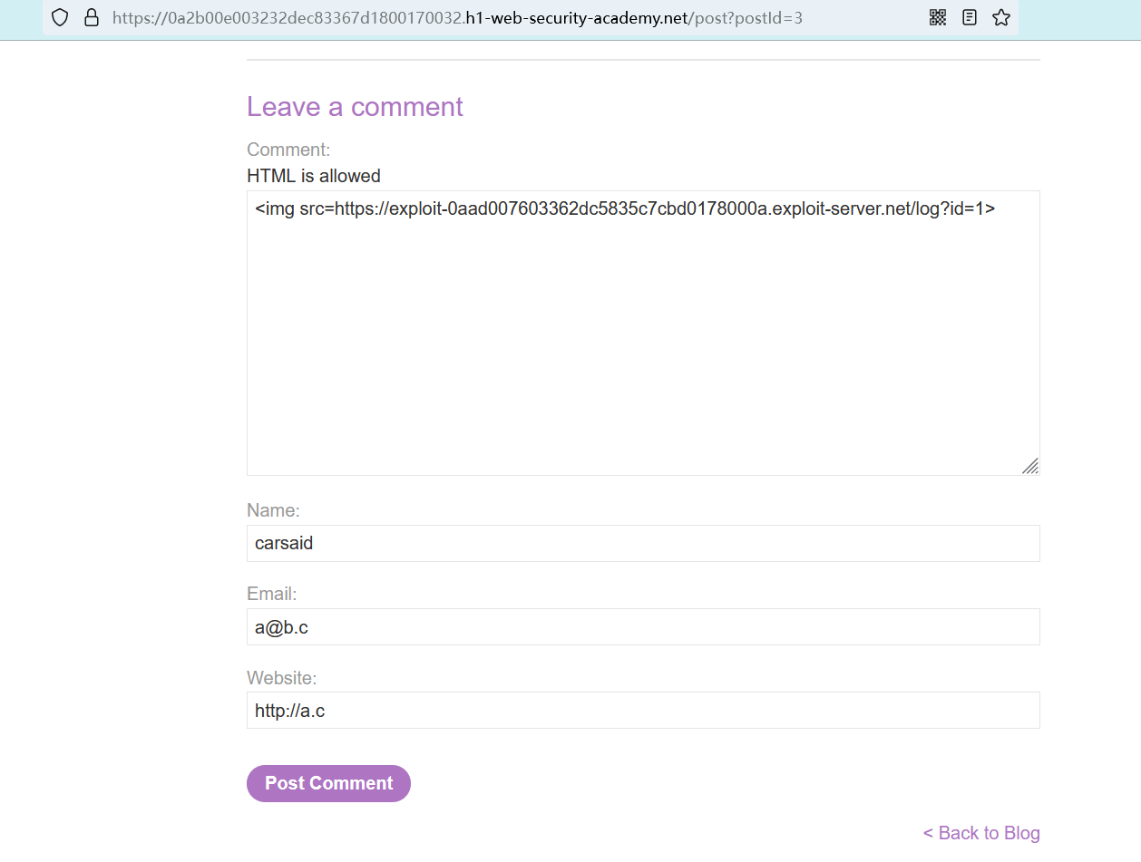This screenshot has height=862, width=1141.
Task: Click the 'Website:' label
Action: pyautogui.click(x=282, y=678)
